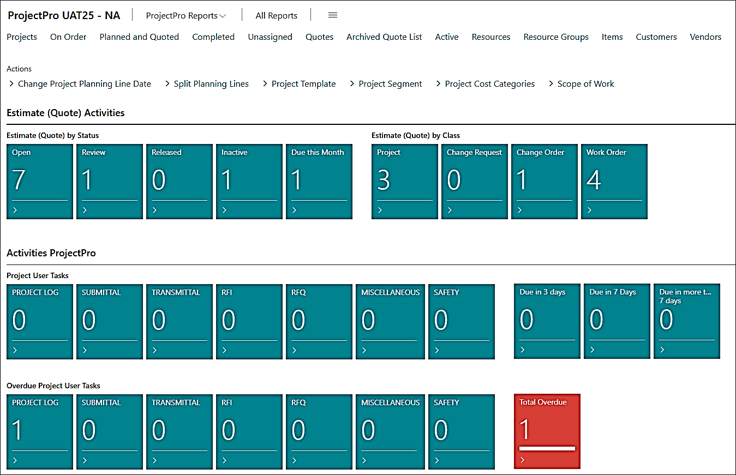Open overdue SUBMITTAL tile
Screen dimensions: 736x475
click(110, 432)
